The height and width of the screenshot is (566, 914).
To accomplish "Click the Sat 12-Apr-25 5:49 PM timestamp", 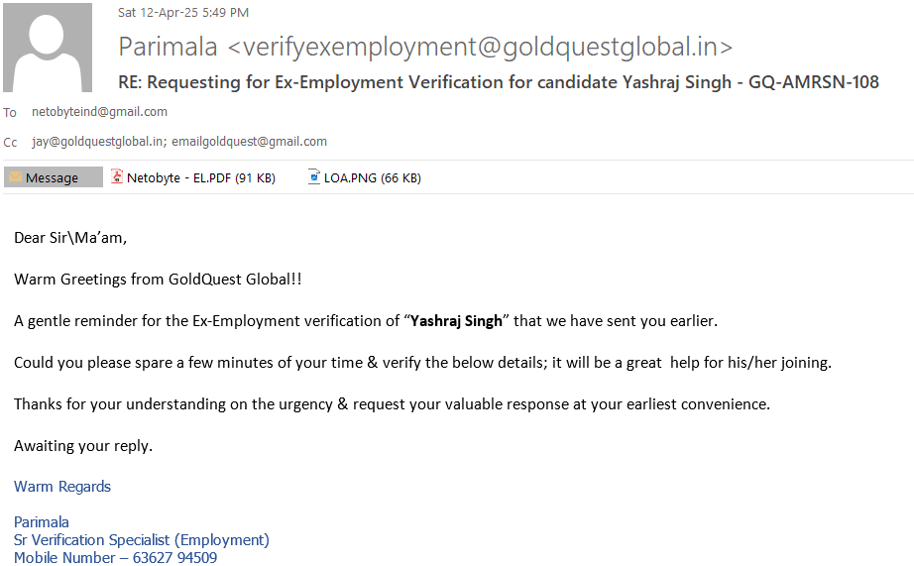I will [183, 13].
